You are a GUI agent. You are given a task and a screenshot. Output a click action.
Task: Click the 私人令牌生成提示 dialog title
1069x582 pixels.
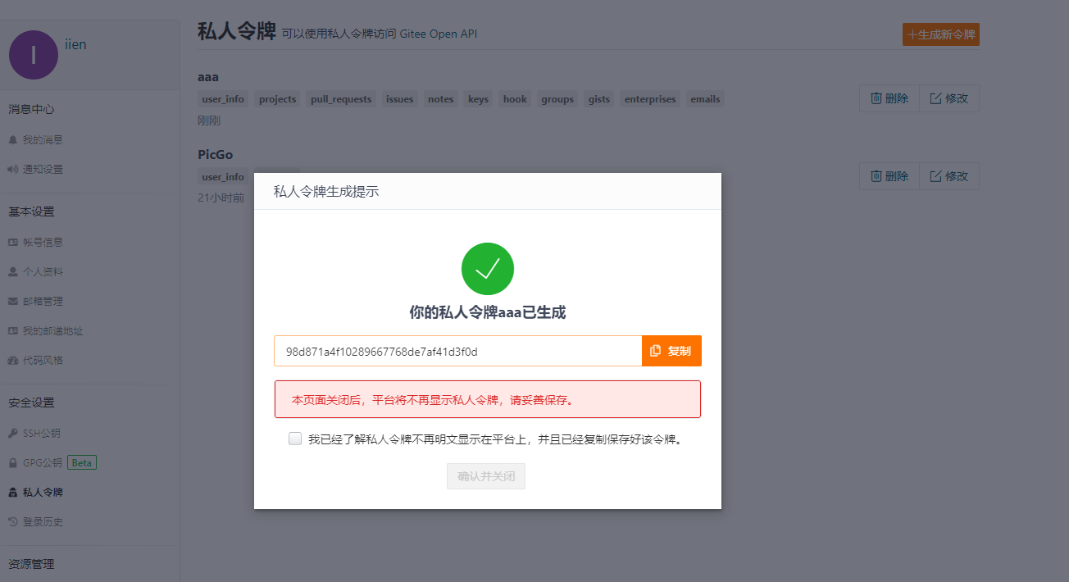[x=326, y=192]
